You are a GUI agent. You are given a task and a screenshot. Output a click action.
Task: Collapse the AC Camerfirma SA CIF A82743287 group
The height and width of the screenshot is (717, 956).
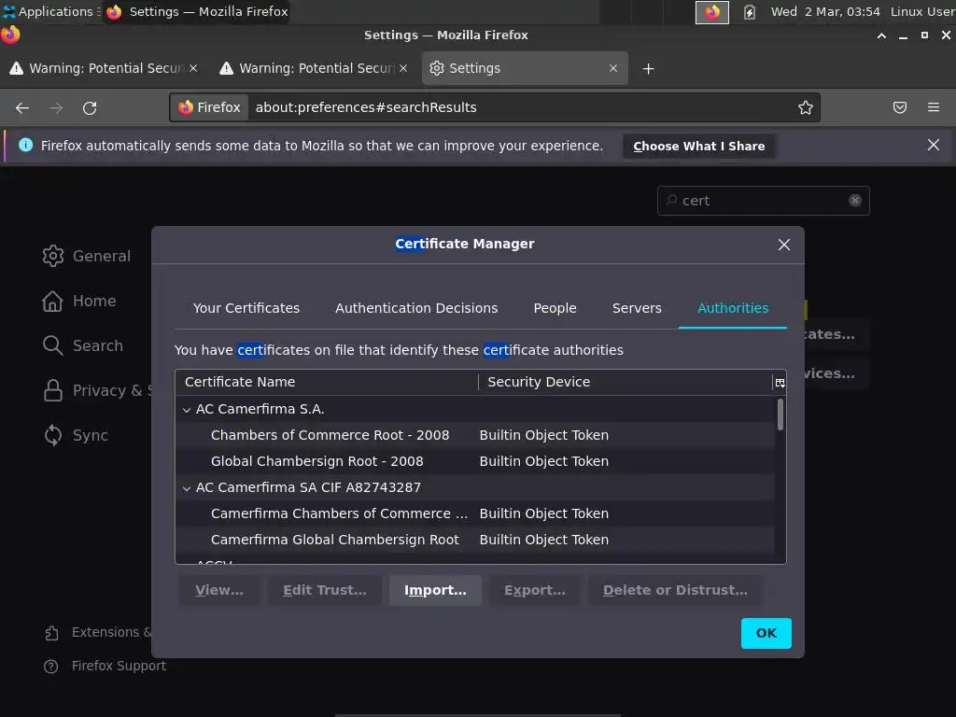(187, 488)
